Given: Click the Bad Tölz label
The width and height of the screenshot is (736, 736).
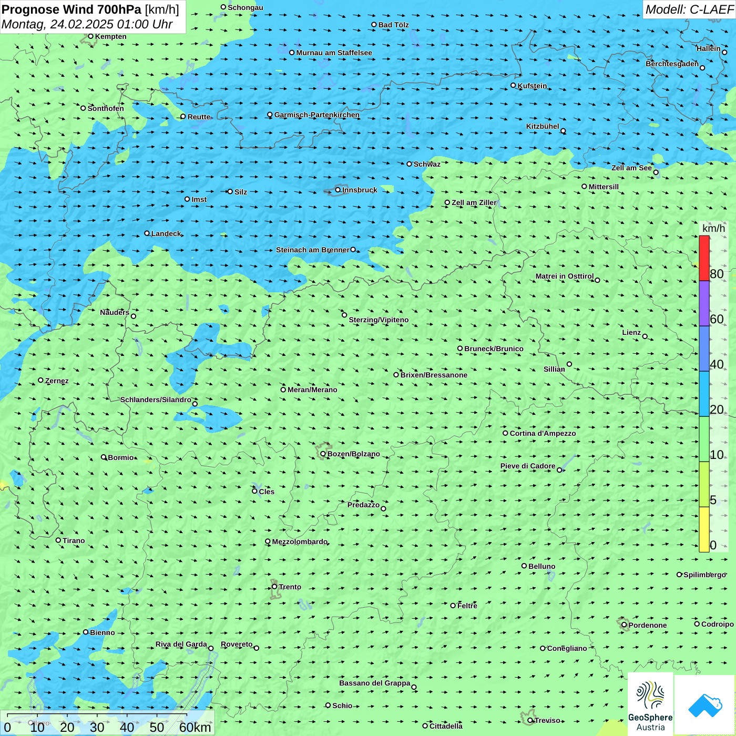Looking at the screenshot, I should click(394, 25).
